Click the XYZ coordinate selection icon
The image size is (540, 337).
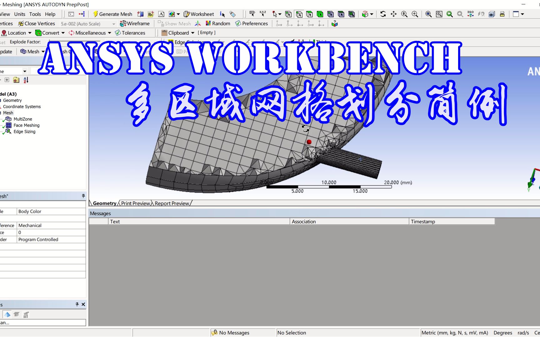[263, 14]
